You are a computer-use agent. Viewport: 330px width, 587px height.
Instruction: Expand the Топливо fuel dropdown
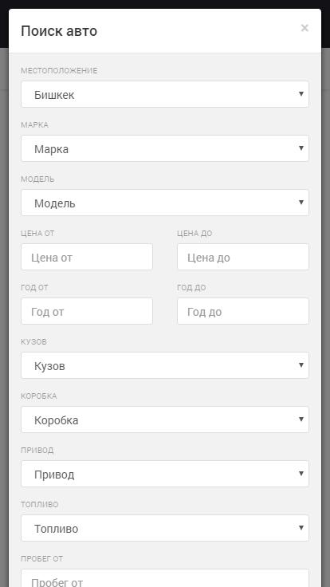point(165,528)
